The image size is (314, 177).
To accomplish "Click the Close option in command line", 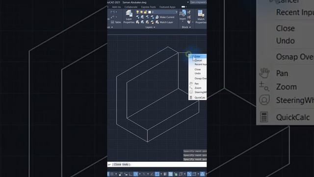I will pos(118,164).
